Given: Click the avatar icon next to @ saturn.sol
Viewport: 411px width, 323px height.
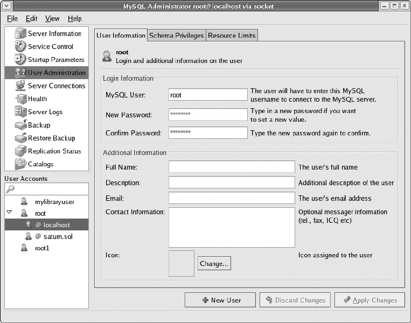Looking at the screenshot, I should click(x=29, y=236).
